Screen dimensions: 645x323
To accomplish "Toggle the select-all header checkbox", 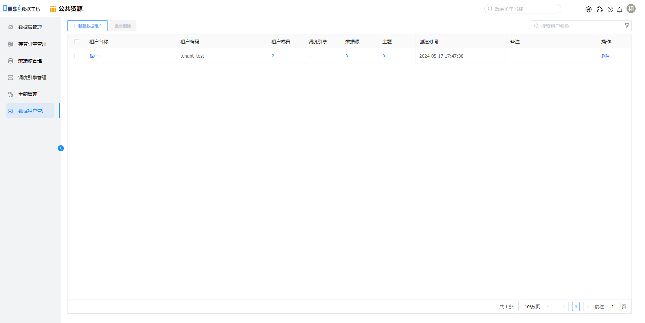I will [77, 42].
